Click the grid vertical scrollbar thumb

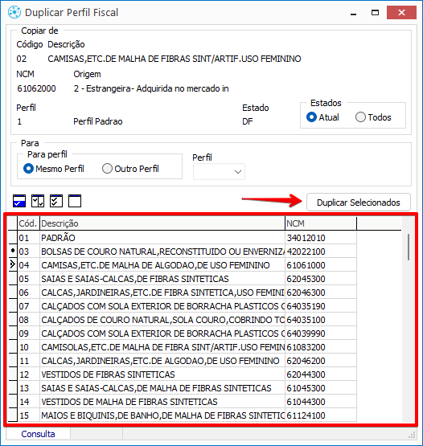(409, 247)
